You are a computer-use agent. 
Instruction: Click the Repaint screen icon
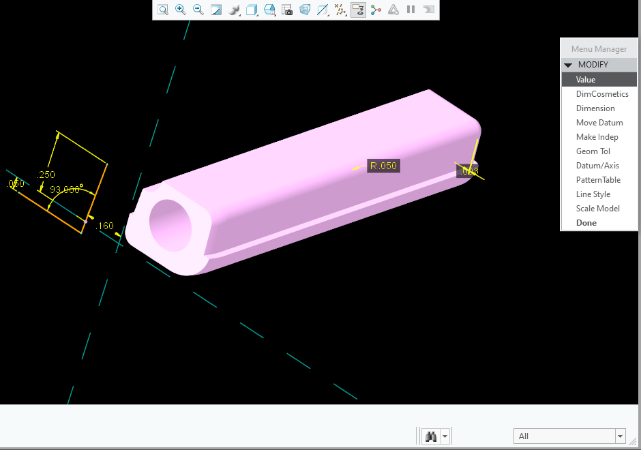pos(216,10)
